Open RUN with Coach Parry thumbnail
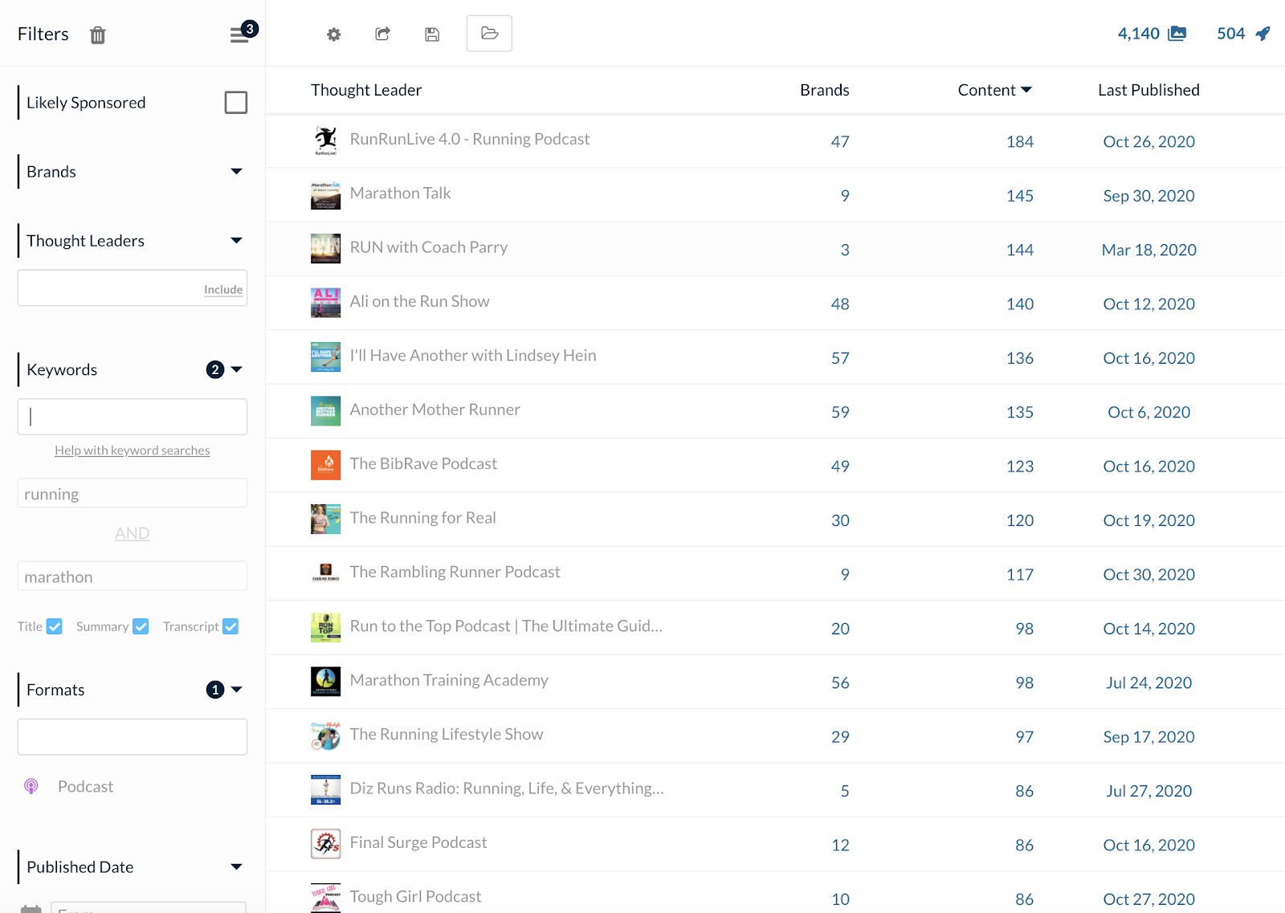Viewport: 1285px width, 913px height. coord(325,249)
